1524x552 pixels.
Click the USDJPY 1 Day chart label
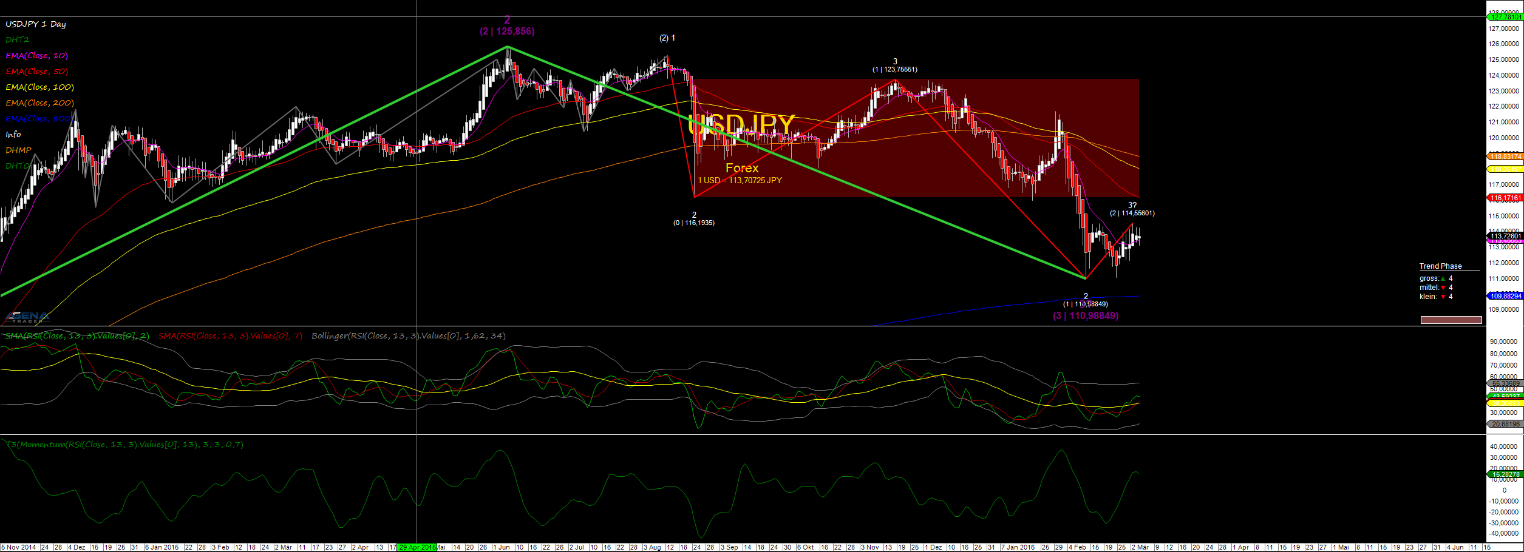pos(36,24)
